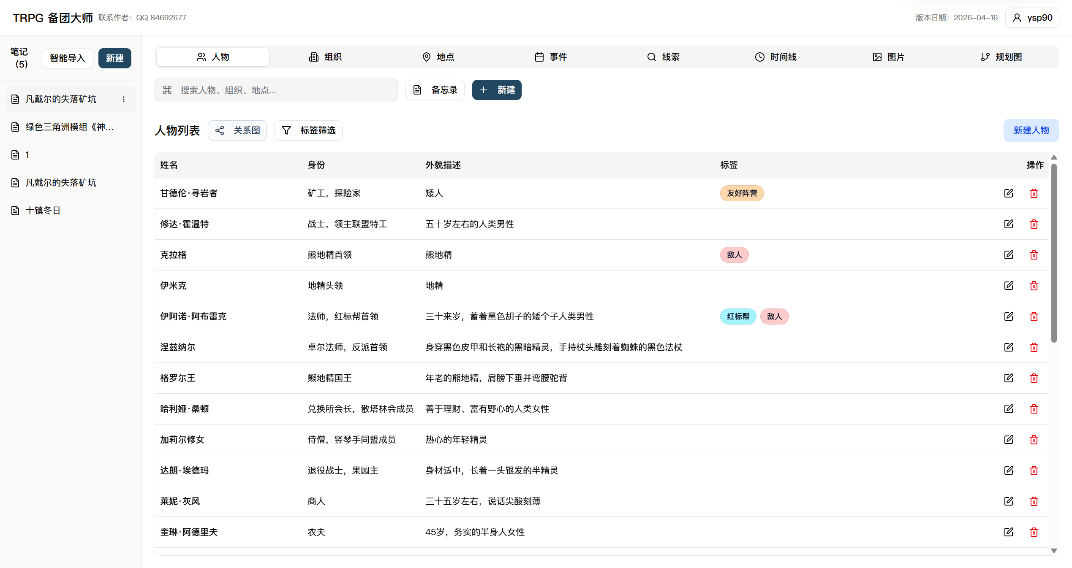The image size is (1072, 568).
Task: Delete the 格罗尔王 row
Action: (x=1034, y=378)
